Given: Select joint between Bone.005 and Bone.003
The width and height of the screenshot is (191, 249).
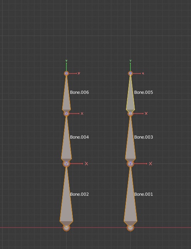Looking at the screenshot, I should click(x=130, y=113).
